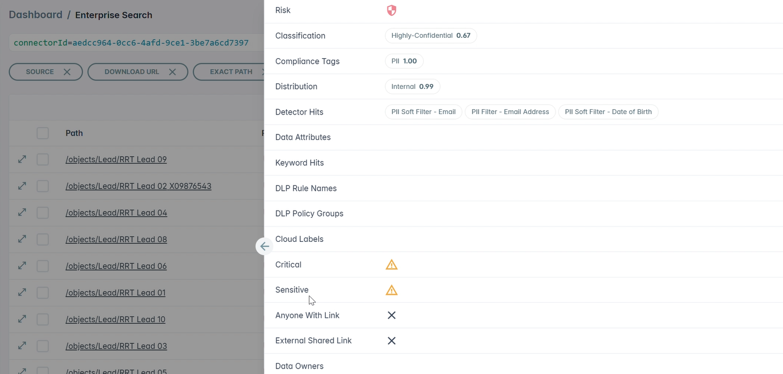783x374 pixels.
Task: Click the X icon for Anyone With Link
Action: 391,315
